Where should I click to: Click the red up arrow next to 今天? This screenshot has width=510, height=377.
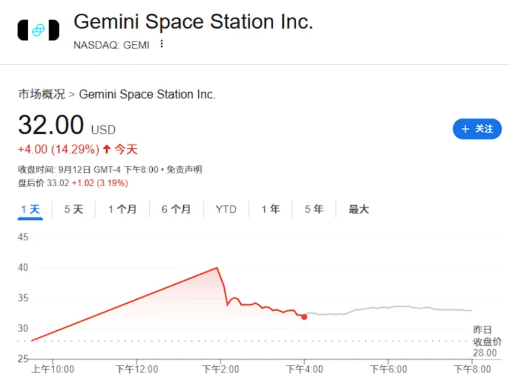(x=107, y=149)
